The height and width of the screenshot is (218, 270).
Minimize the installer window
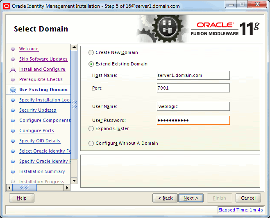click(x=231, y=4)
